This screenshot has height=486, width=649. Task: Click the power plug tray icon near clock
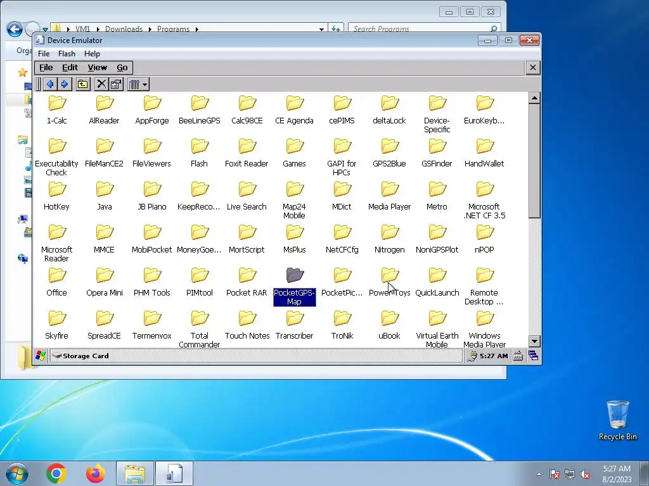point(472,356)
